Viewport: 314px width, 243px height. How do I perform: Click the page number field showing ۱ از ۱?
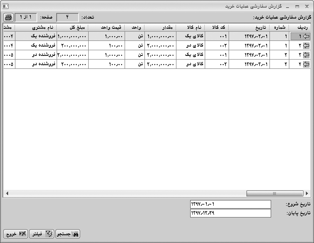(x=26, y=17)
